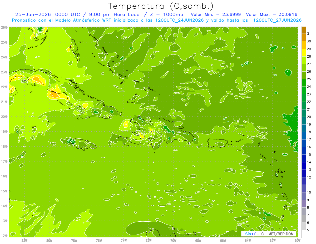316x244 pixels.
Task: Select the legend swatch between 29 and 30
Action: 304,45
